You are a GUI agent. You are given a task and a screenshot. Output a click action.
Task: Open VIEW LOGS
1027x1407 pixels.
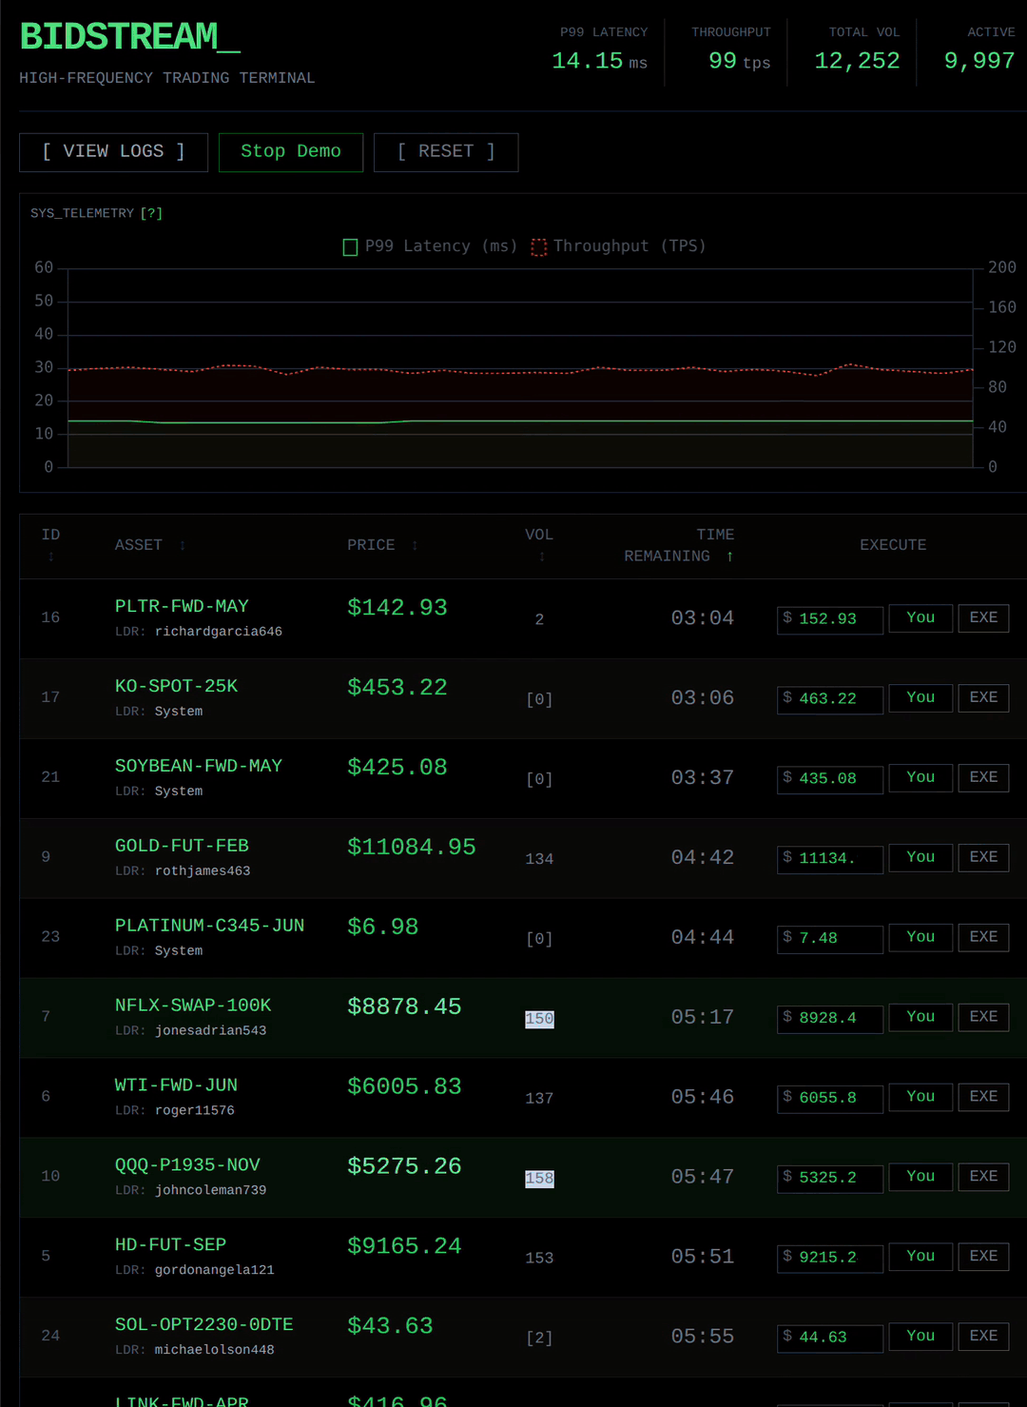click(112, 151)
